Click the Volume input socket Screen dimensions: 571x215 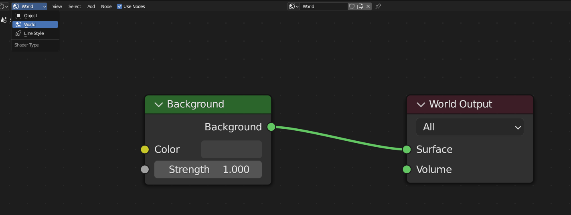[407, 169]
